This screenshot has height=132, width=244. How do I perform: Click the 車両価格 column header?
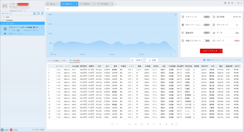click(83, 66)
